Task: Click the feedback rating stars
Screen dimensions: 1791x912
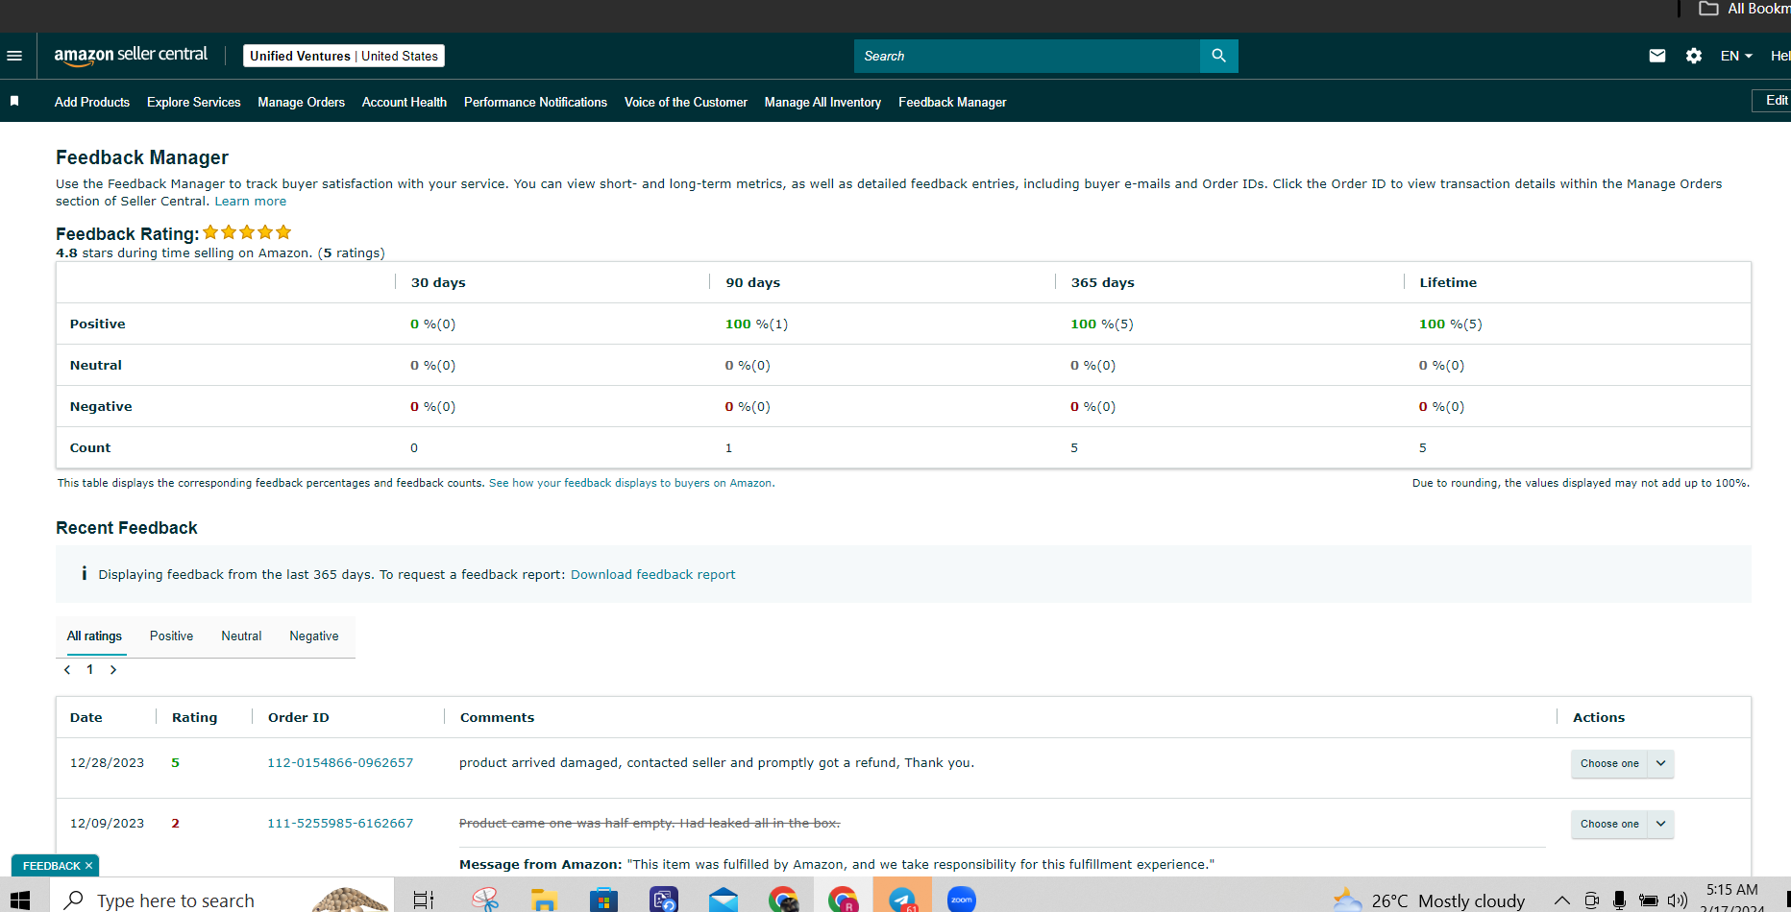Action: coord(247,232)
